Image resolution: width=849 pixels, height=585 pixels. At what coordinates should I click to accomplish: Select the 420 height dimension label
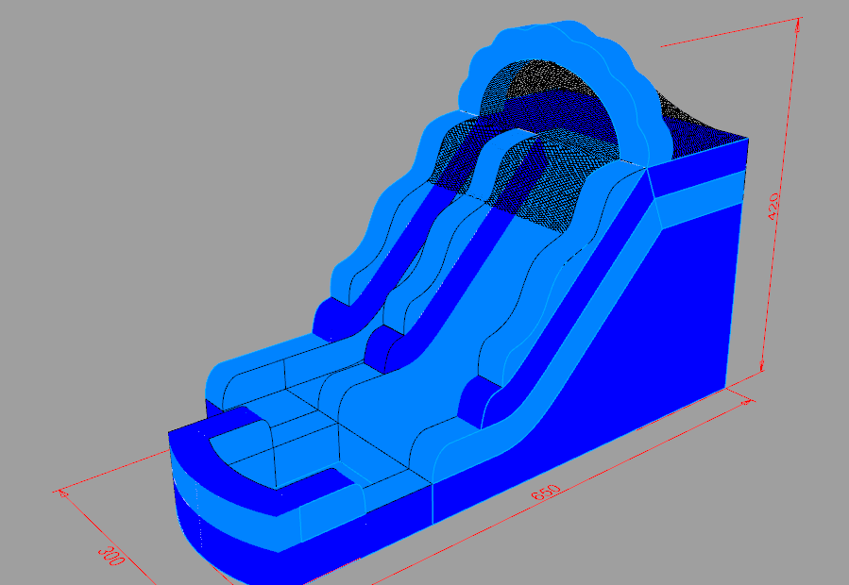774,207
